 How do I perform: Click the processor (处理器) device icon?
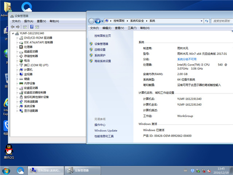tap(21, 47)
